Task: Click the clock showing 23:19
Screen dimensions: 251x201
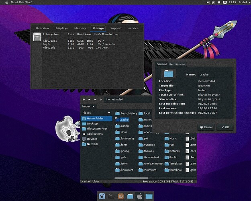Action: [x=232, y=2]
